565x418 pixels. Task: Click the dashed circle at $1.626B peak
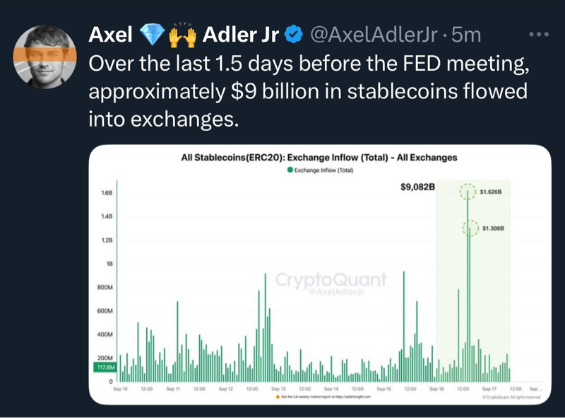468,191
